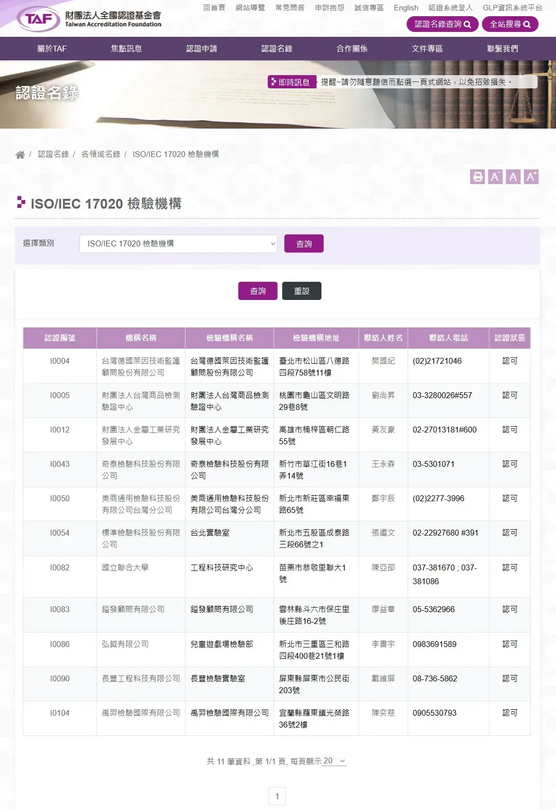Click contact name 陳奕慈

coord(383,713)
